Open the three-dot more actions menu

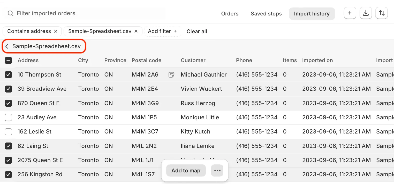217,171
